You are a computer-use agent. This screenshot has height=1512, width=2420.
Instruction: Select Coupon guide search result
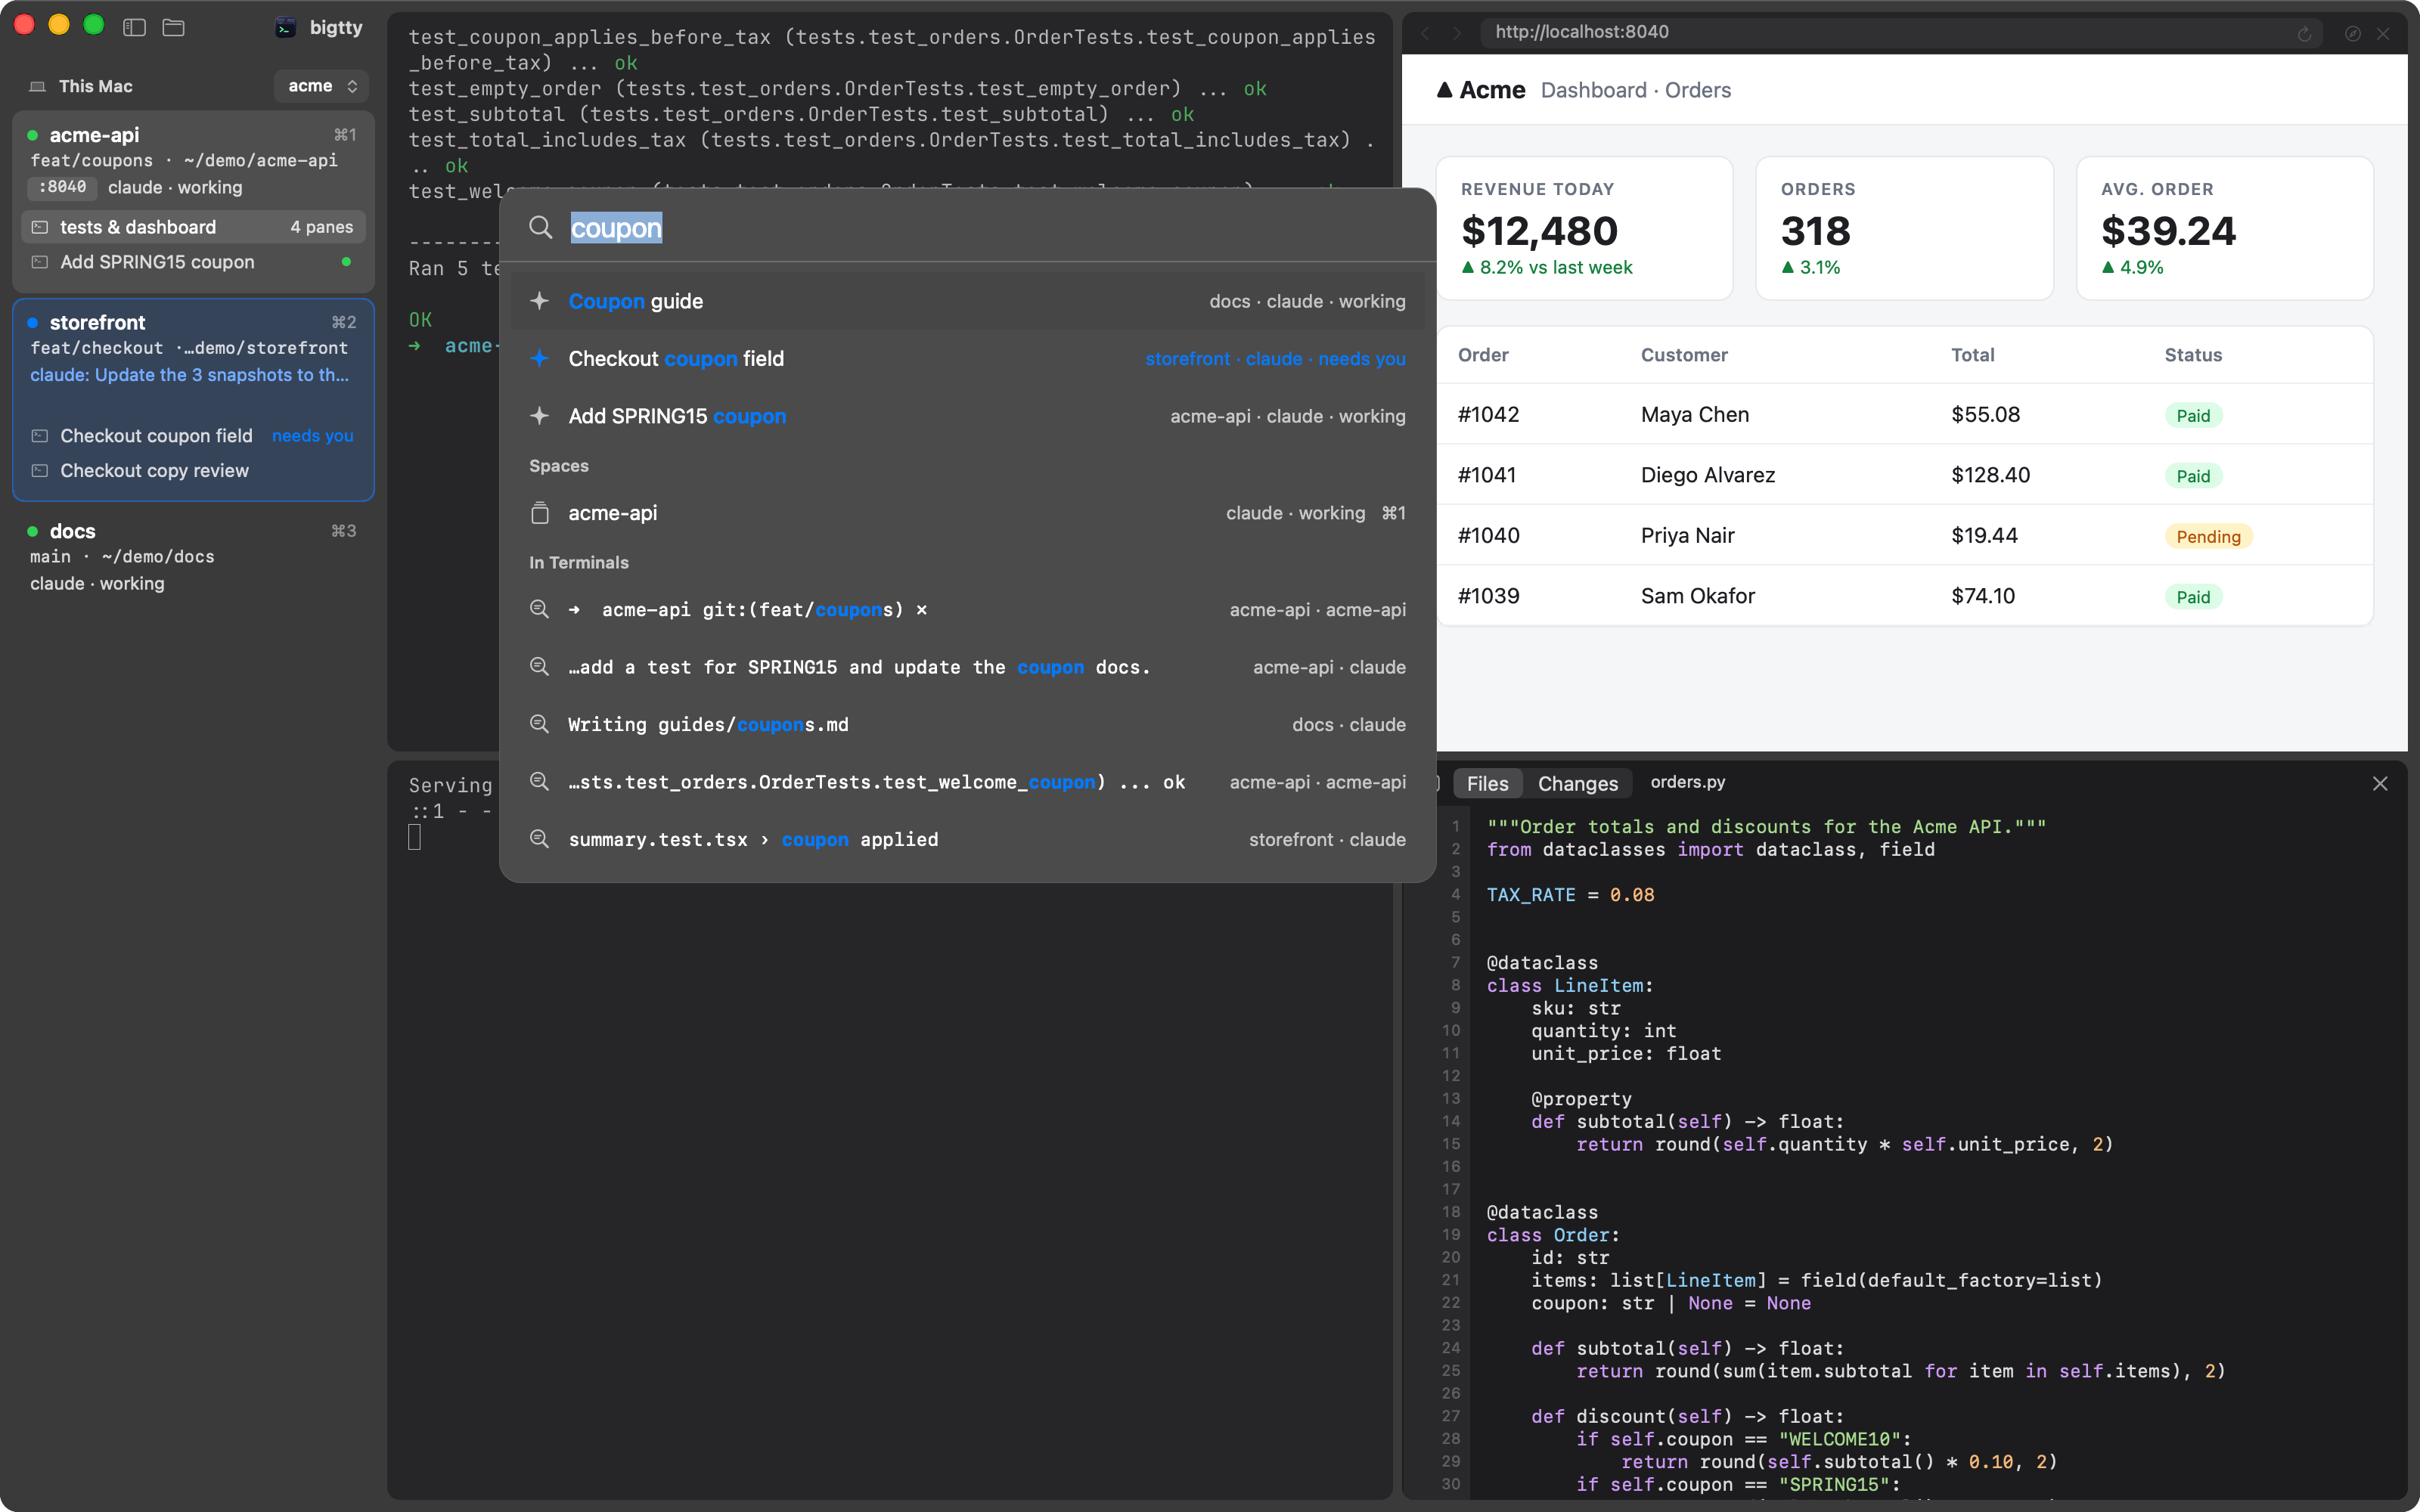point(967,301)
